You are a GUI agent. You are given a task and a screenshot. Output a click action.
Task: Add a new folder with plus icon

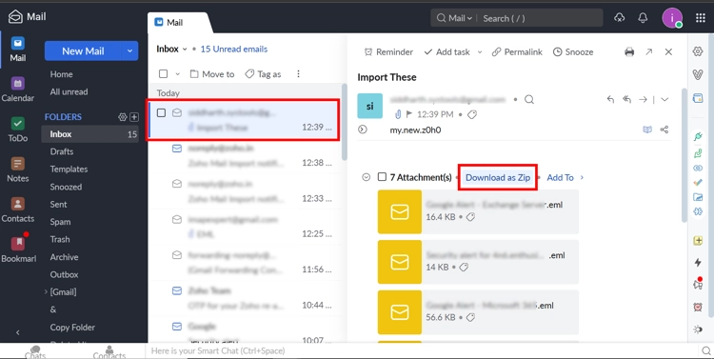[134, 117]
